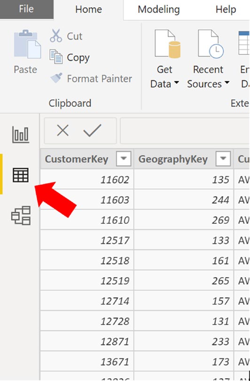Cancel formula with the X icon

pos(63,130)
